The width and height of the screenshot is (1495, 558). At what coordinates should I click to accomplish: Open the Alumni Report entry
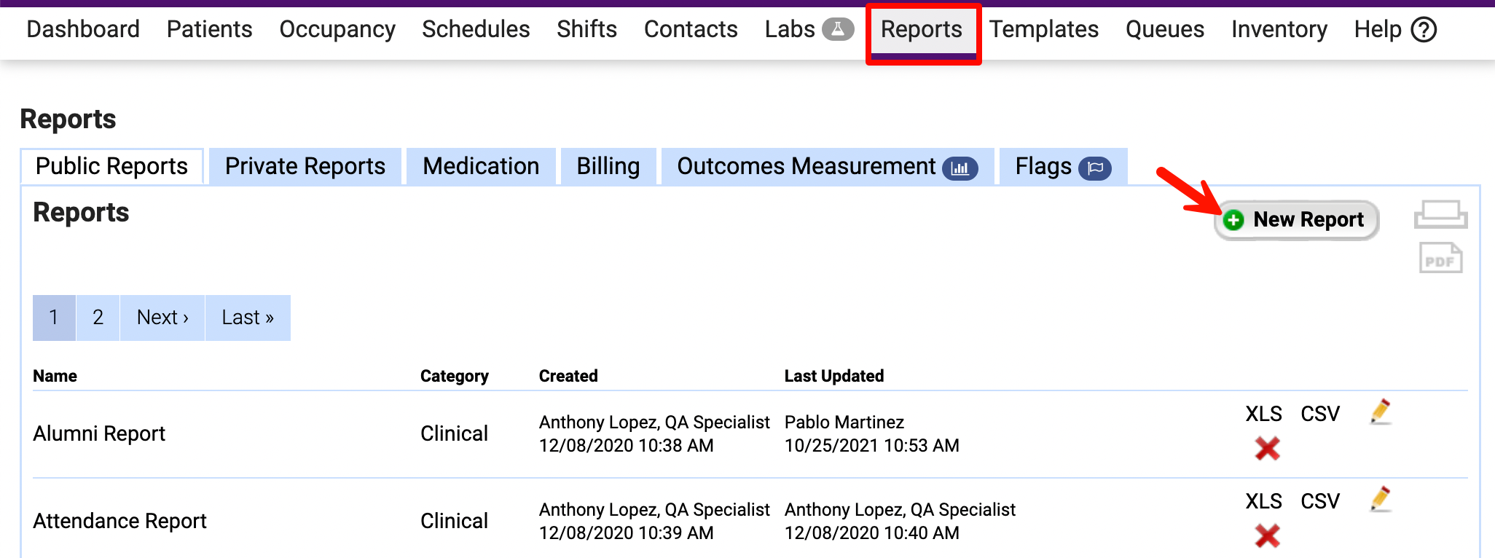click(99, 433)
